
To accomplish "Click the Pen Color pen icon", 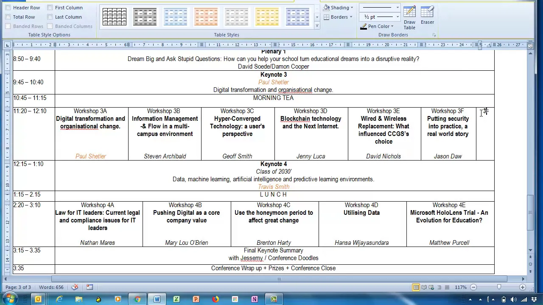I will (x=364, y=26).
